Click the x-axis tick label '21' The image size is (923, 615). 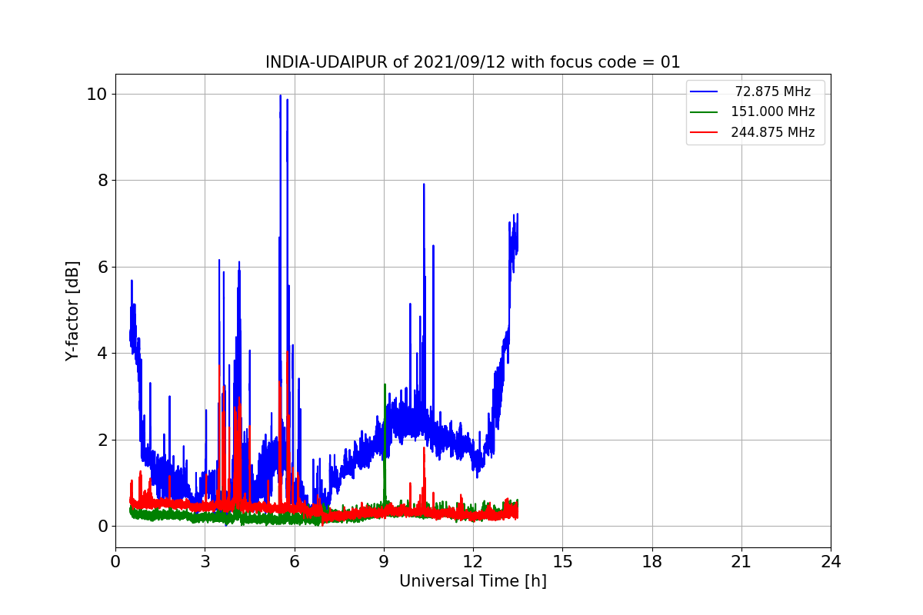pyautogui.click(x=741, y=562)
